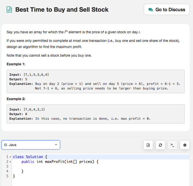193x186 pixels.
Task: Click the Example 1 heading
Action: [16, 64]
